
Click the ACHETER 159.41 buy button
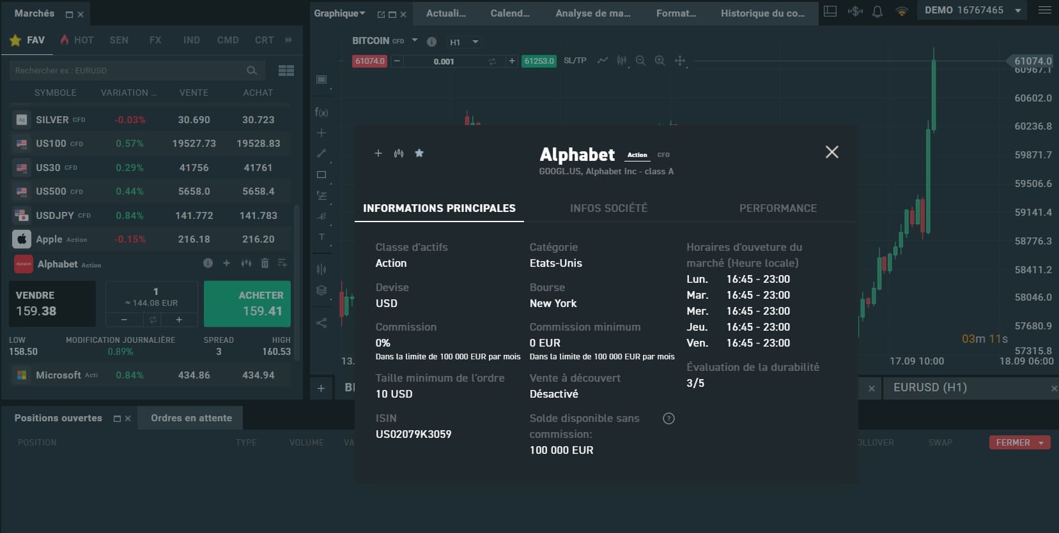(247, 304)
